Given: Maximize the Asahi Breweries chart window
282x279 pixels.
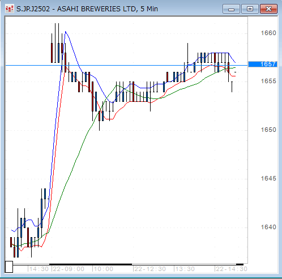Looking at the screenshot, I should (250, 9).
